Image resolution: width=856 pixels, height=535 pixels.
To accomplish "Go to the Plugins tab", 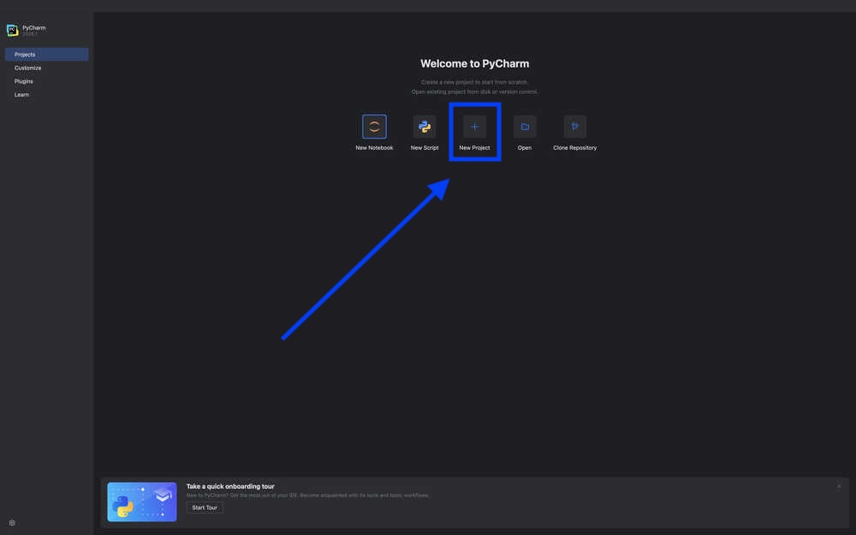I will [x=47, y=80].
